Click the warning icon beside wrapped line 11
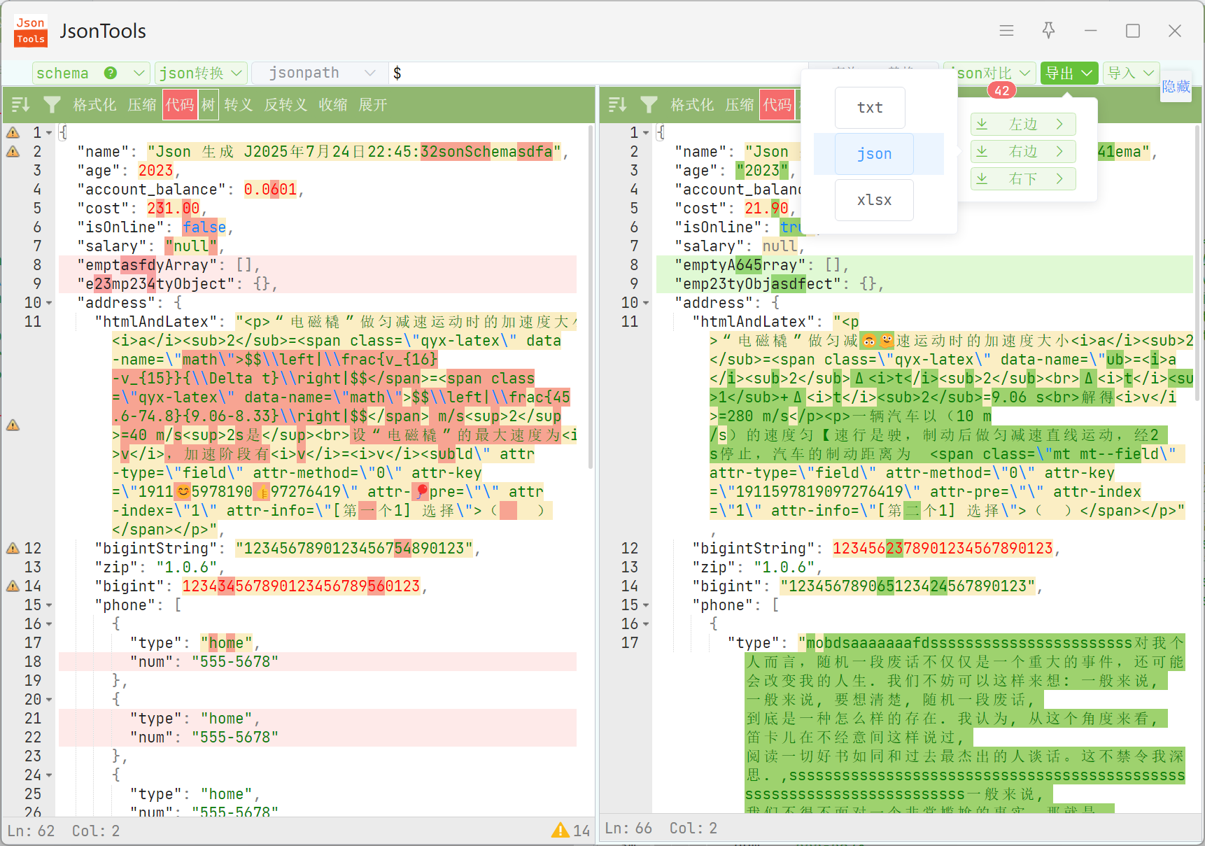 click(13, 425)
